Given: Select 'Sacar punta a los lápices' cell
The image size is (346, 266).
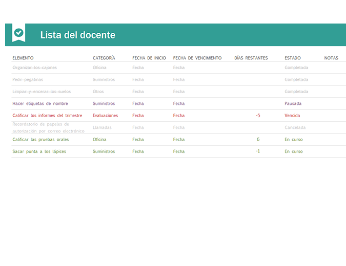Looking at the screenshot, I should [39, 151].
